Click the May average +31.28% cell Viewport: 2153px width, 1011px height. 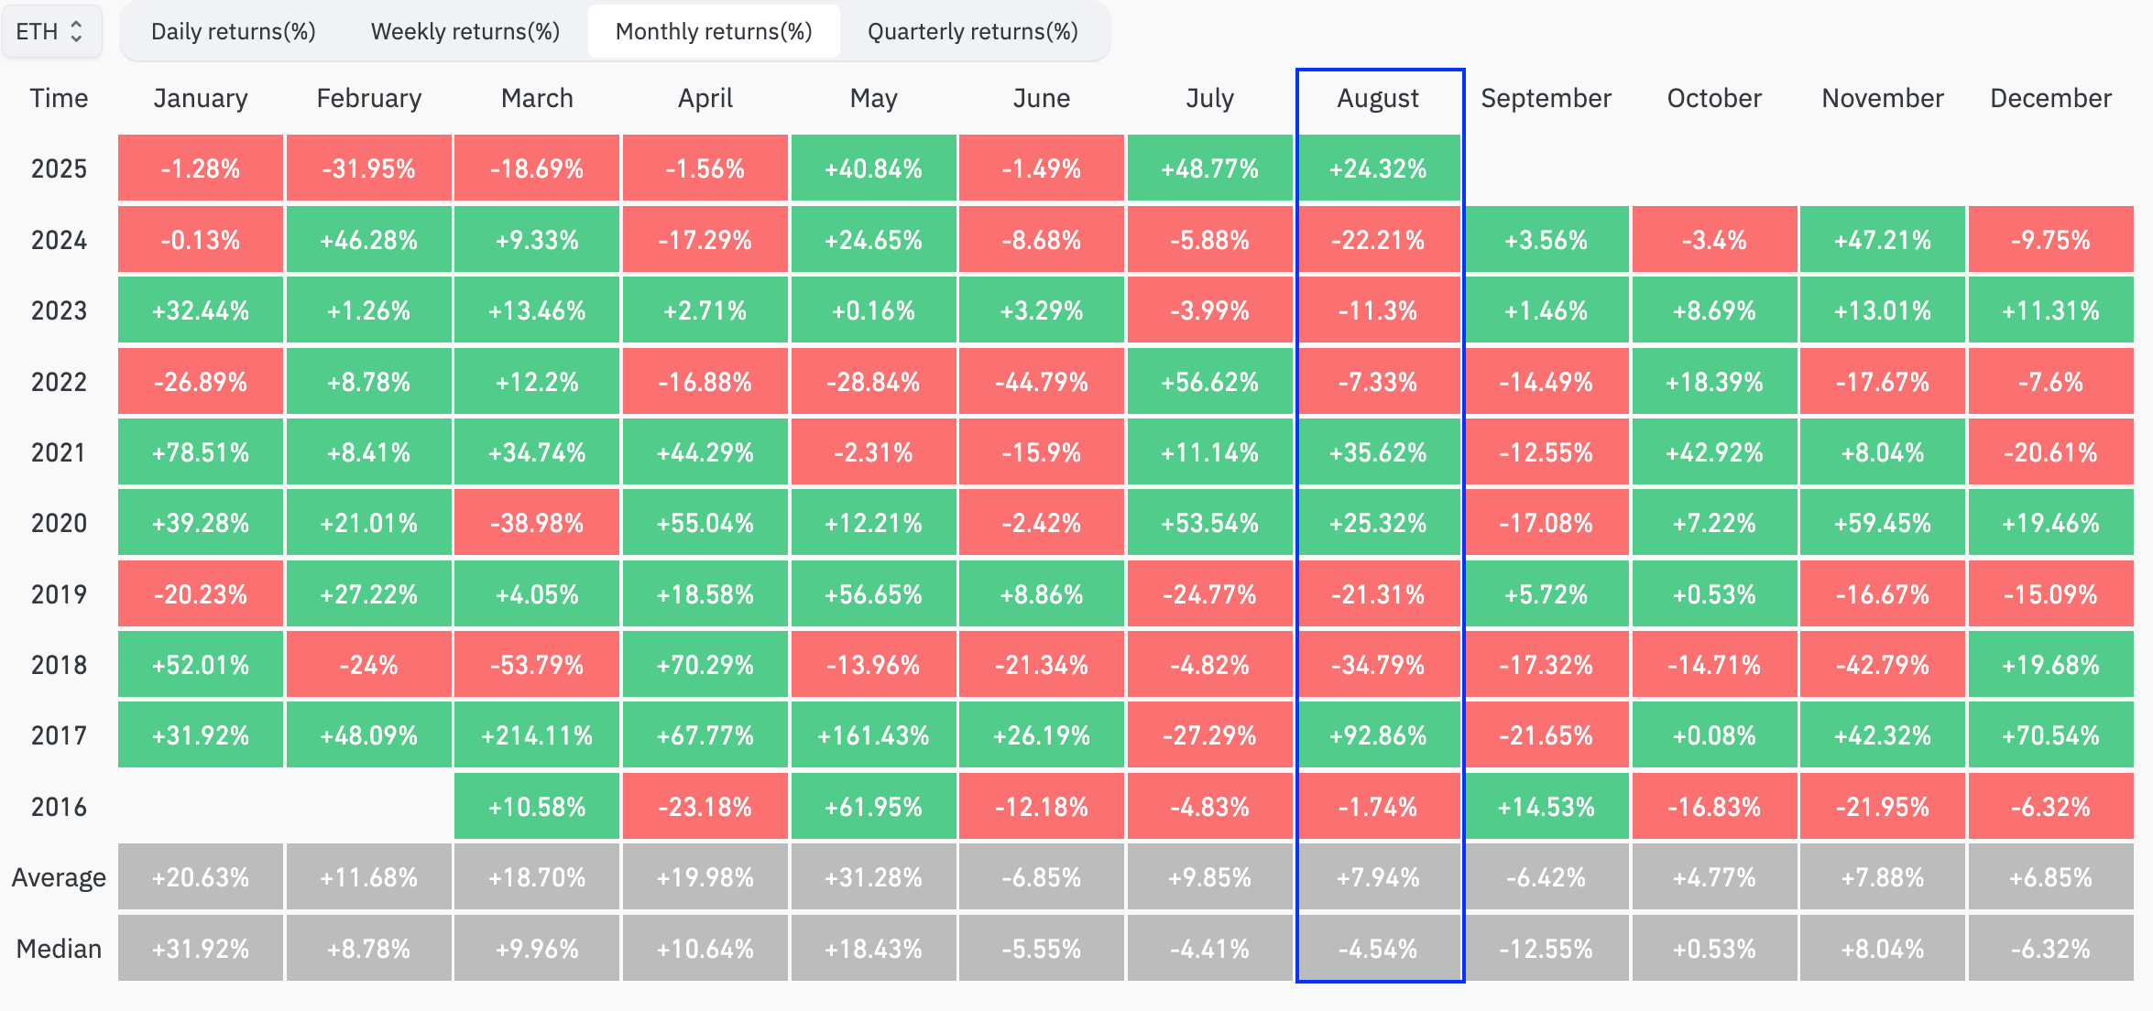[873, 877]
